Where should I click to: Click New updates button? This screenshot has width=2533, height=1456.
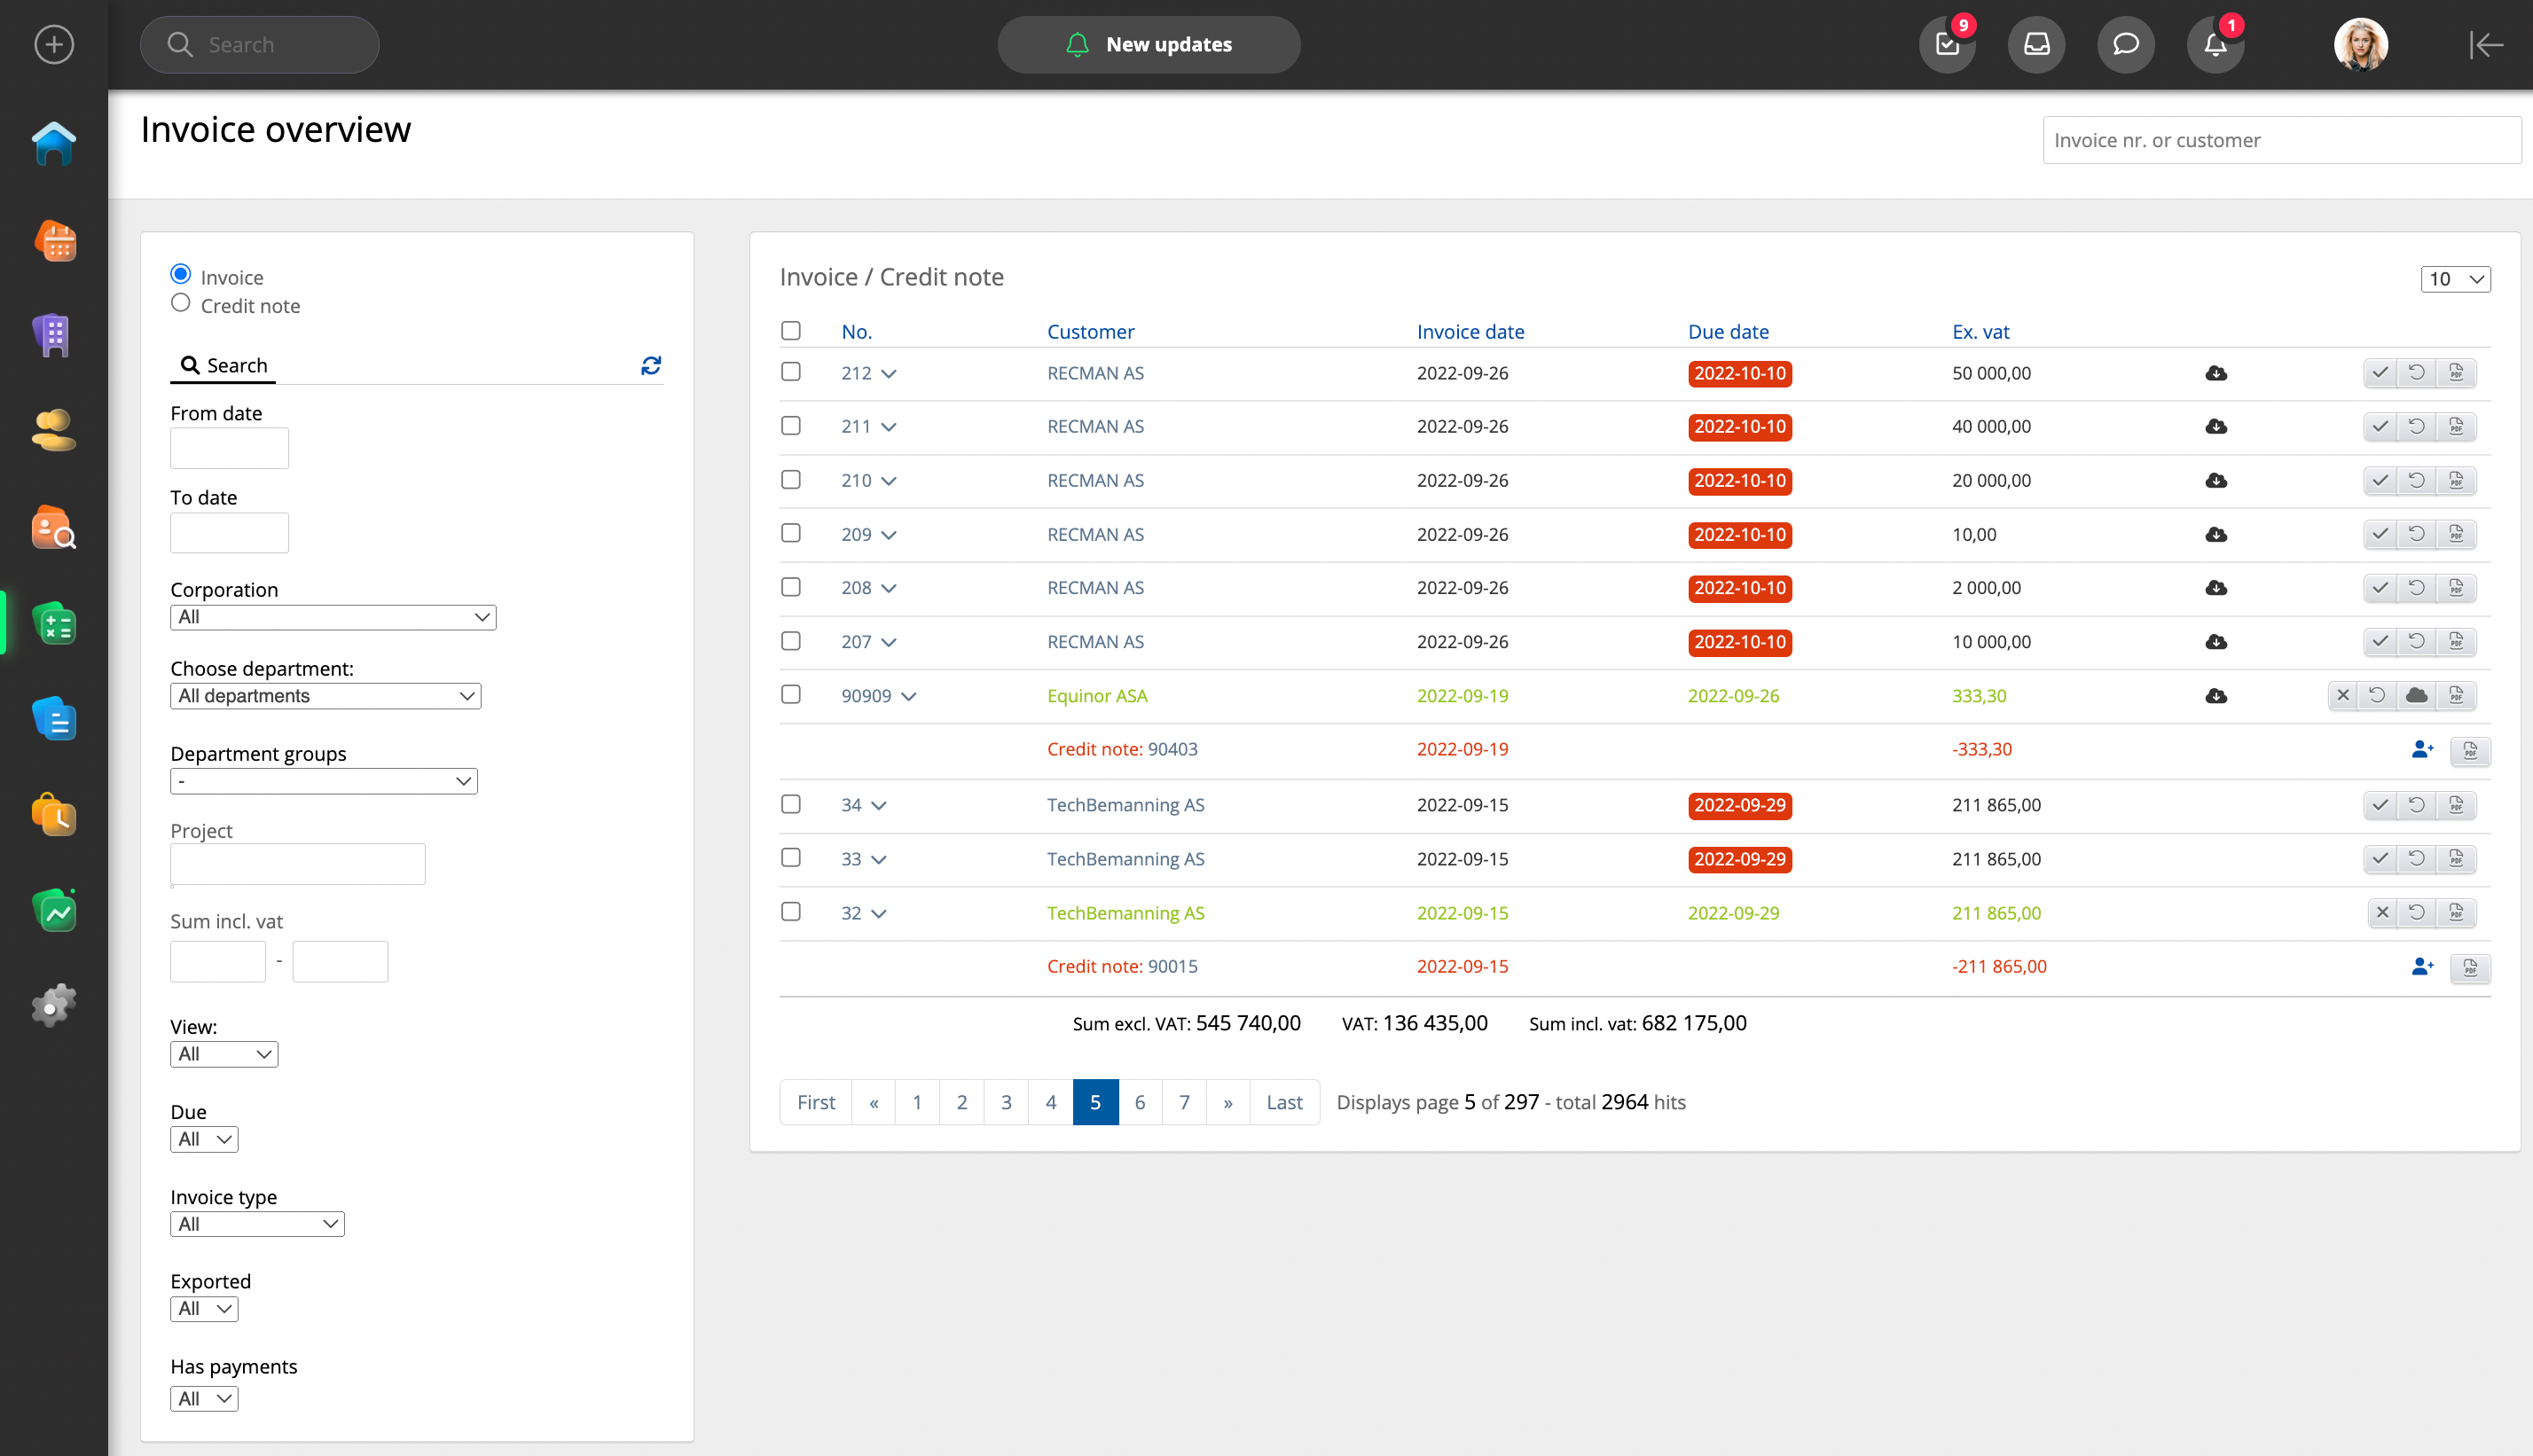click(1148, 45)
